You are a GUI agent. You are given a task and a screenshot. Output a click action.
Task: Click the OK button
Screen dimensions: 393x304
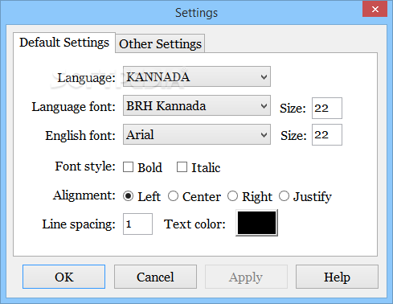point(63,277)
